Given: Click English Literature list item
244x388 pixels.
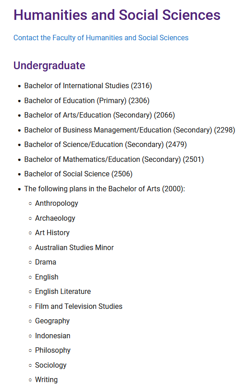Looking at the screenshot, I should tap(63, 292).
